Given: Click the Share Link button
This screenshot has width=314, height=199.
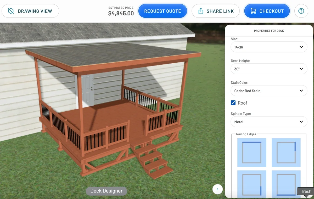Looking at the screenshot, I should pyautogui.click(x=216, y=11).
